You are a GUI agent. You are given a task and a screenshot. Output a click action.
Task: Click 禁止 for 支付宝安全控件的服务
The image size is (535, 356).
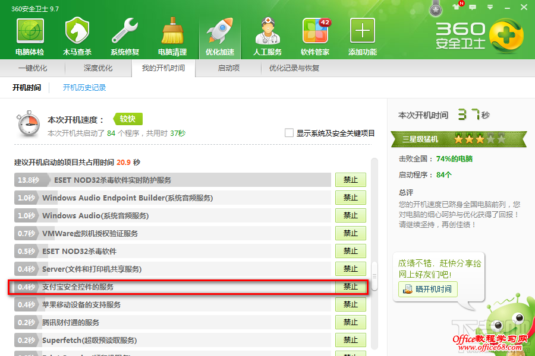point(350,287)
